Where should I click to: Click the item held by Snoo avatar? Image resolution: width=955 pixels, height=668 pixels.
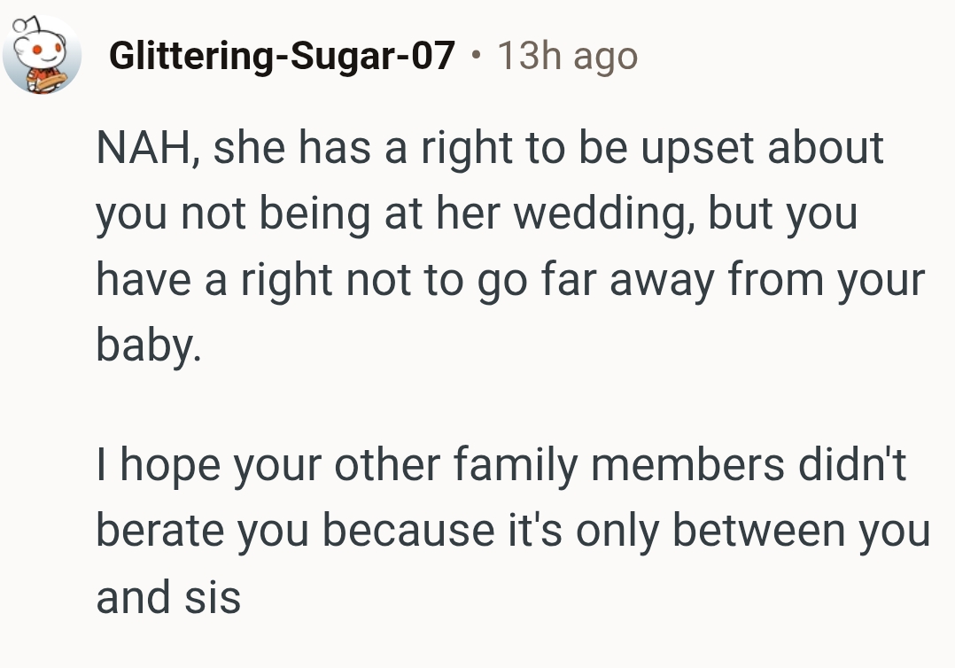(x=41, y=82)
